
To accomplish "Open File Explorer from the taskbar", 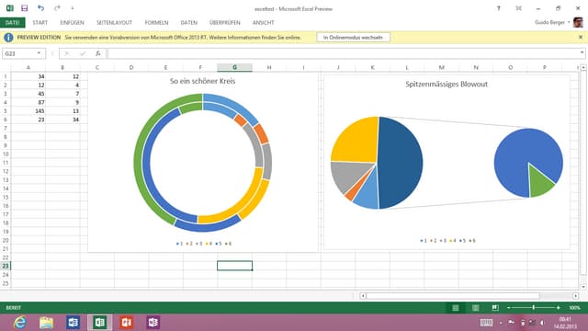I will point(47,323).
